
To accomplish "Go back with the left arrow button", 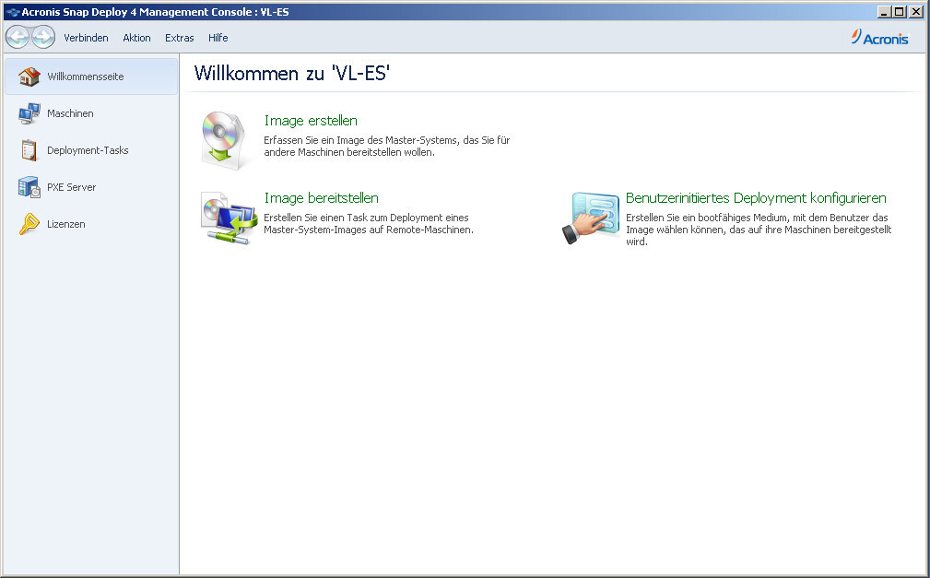I will (18, 37).
